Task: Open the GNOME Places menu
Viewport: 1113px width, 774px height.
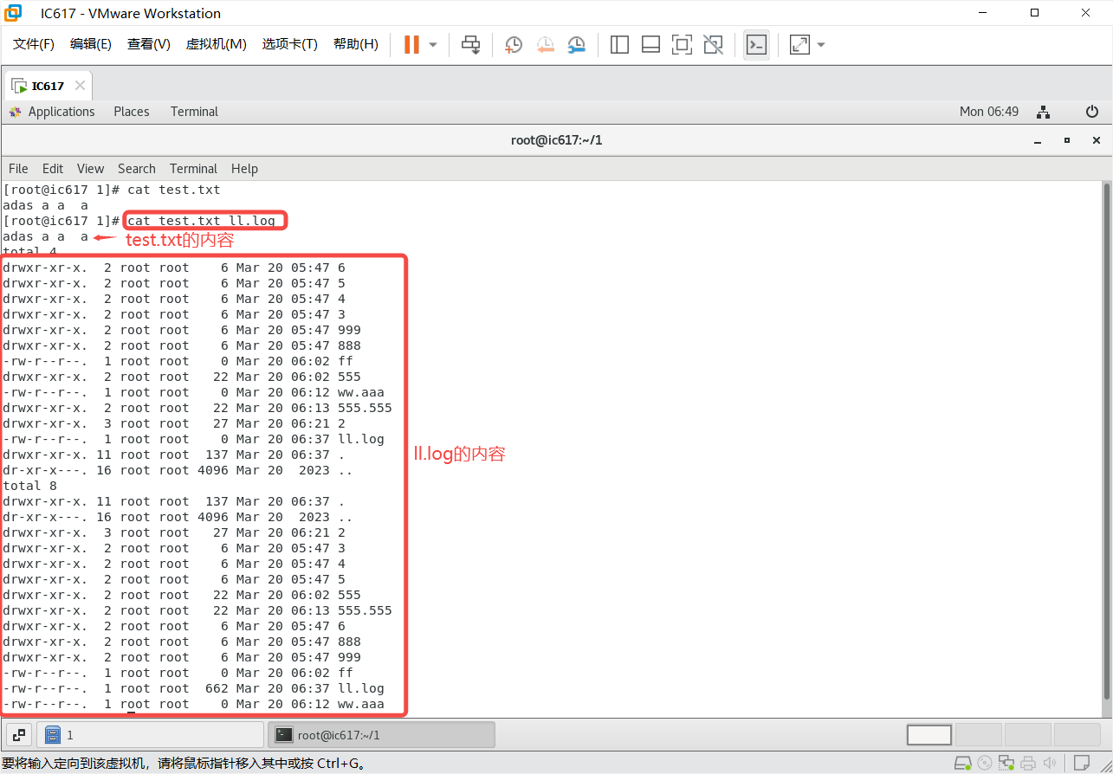Action: [x=132, y=112]
